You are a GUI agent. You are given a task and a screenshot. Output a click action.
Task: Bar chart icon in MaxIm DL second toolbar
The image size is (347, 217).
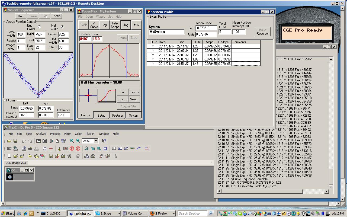pyautogui.click(x=86, y=148)
